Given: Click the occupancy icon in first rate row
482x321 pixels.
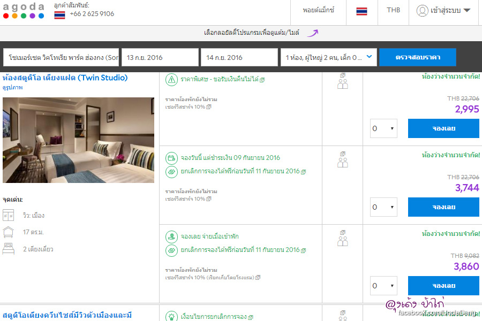Looking at the screenshot, I should (343, 82).
